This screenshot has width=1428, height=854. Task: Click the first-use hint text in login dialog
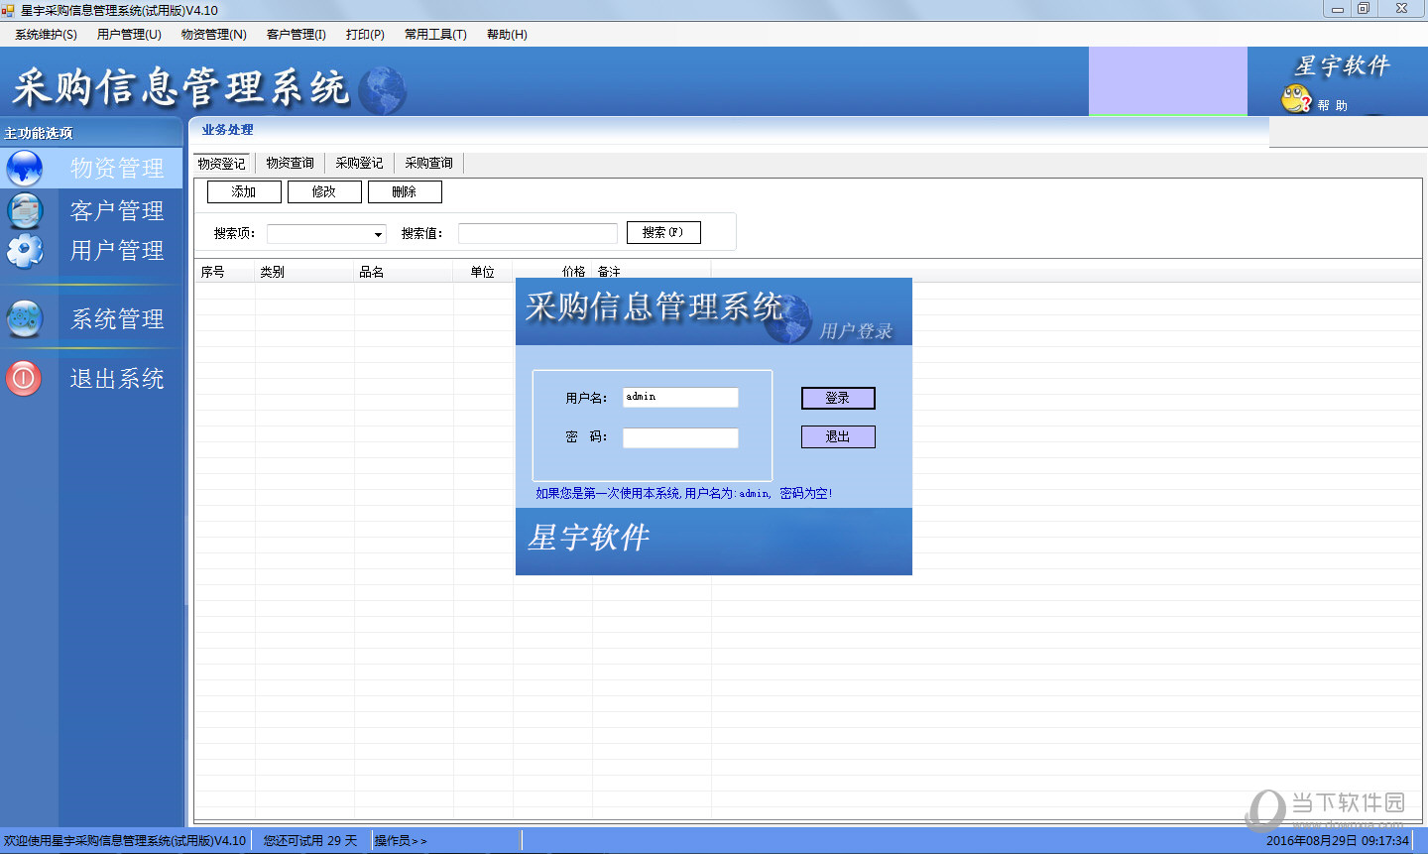click(x=684, y=493)
